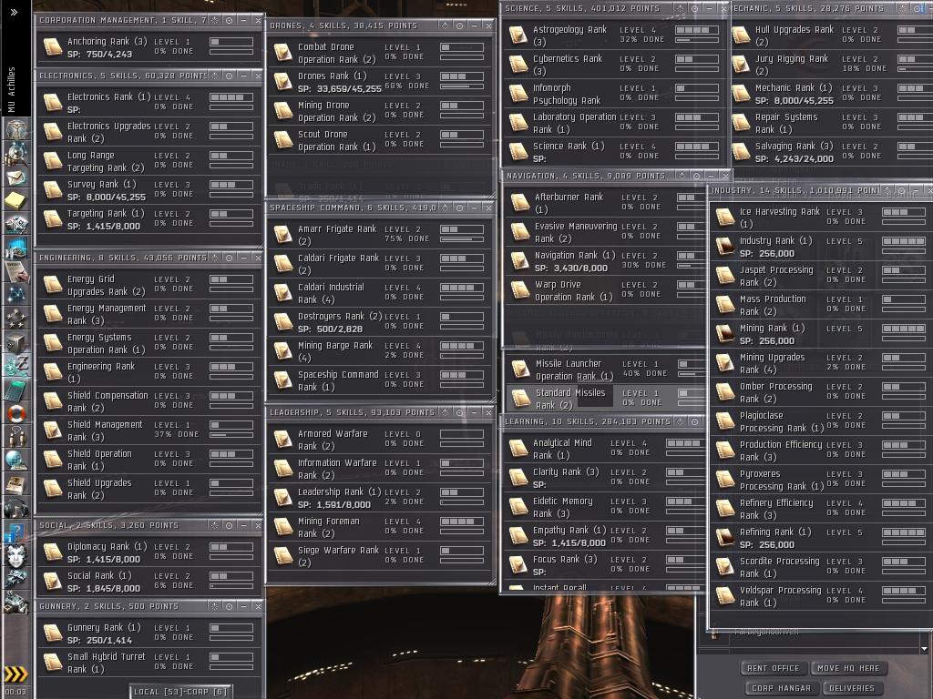The width and height of the screenshot is (933, 699).
Task: Click Electronics Rank (1) level bar
Action: pyautogui.click(x=231, y=97)
